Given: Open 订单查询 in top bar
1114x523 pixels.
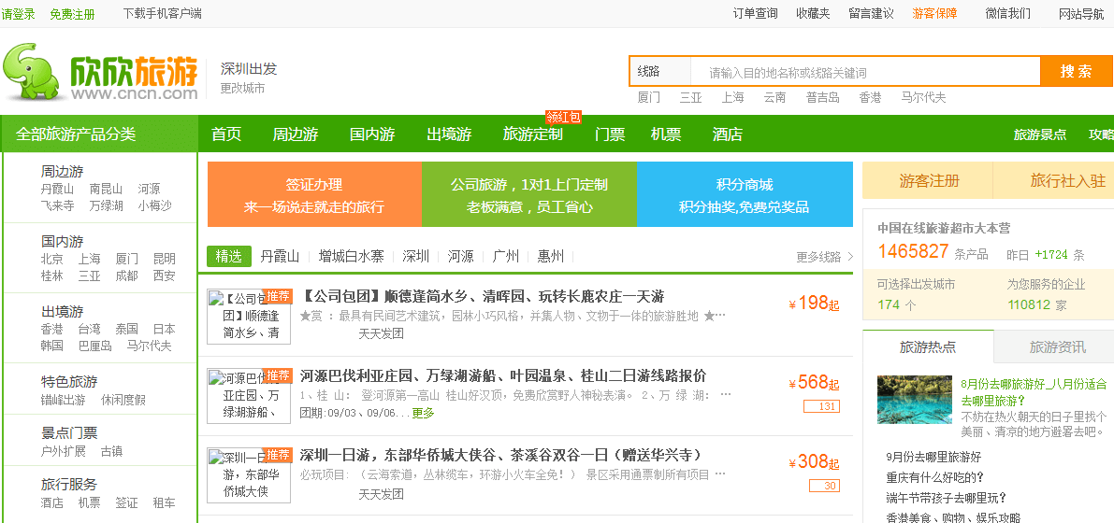Looking at the screenshot, I should 755,13.
